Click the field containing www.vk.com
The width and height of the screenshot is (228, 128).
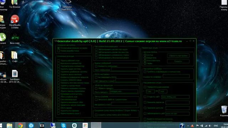177,113
